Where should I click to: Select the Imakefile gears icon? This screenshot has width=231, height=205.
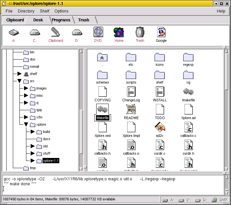point(188,91)
